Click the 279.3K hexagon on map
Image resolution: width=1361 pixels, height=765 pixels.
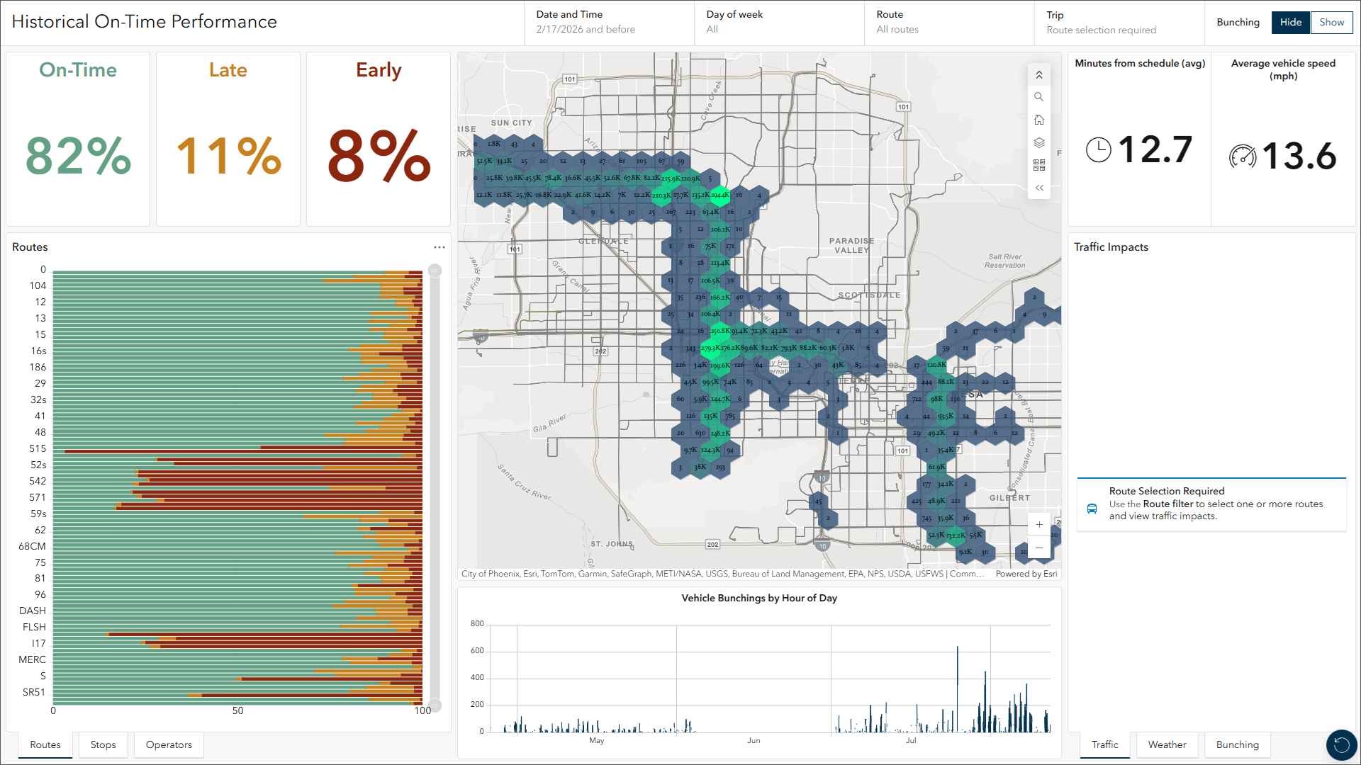[710, 348]
